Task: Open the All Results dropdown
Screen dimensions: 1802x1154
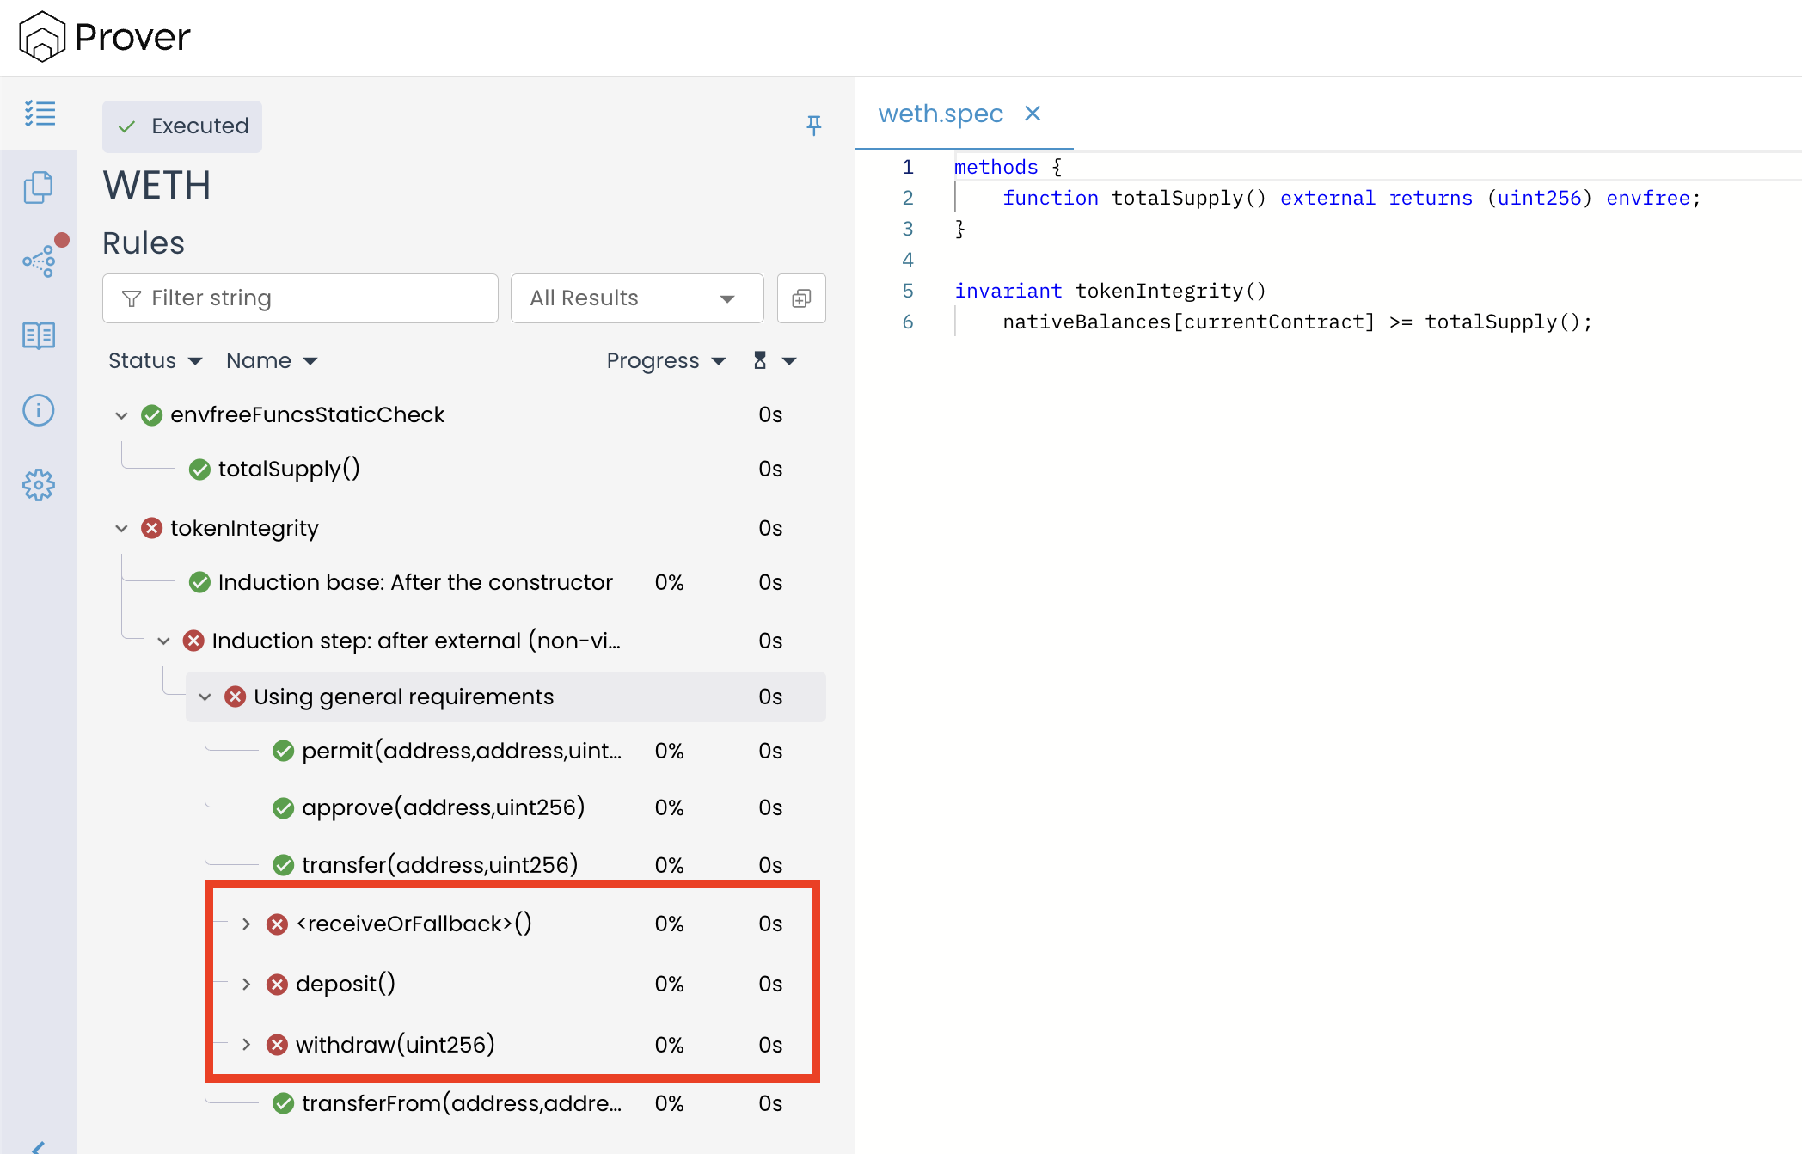Action: click(636, 298)
